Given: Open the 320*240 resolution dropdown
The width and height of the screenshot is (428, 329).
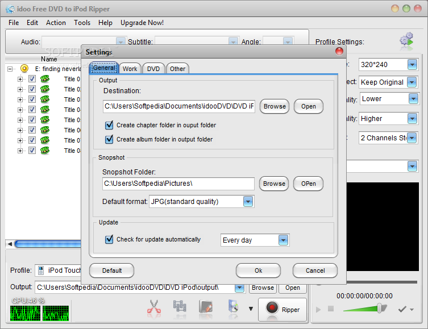Looking at the screenshot, I should (x=412, y=65).
